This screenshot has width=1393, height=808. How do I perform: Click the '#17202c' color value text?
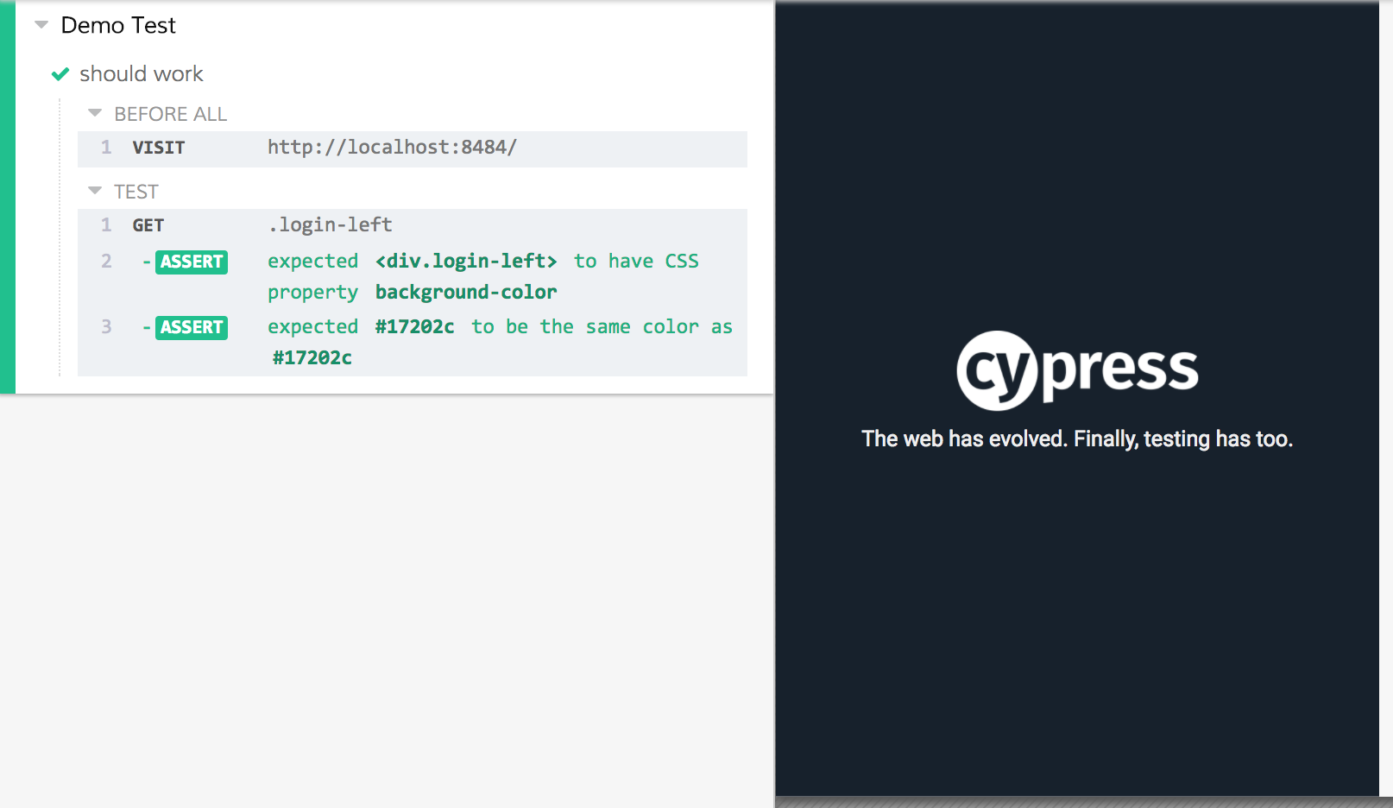pos(415,326)
